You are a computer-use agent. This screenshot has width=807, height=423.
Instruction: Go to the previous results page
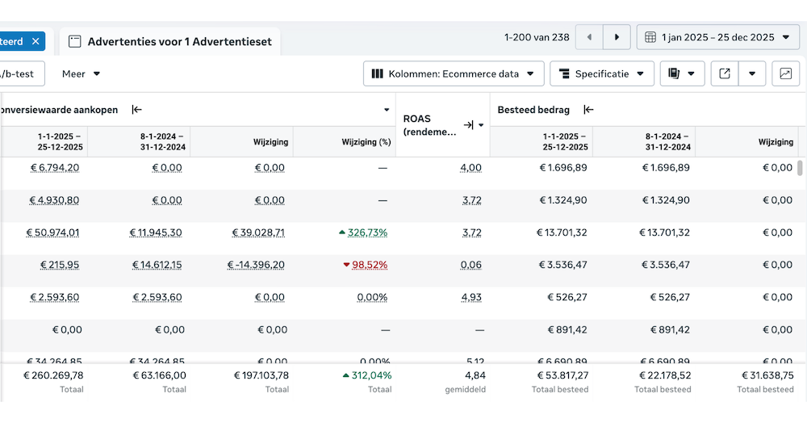point(589,37)
